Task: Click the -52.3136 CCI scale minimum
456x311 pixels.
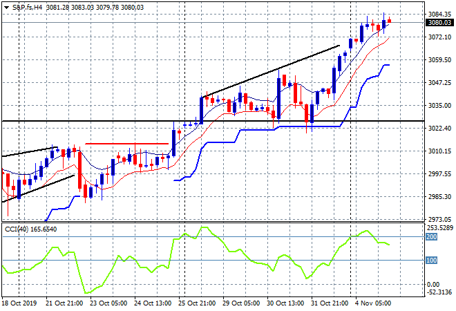Action: tap(439, 292)
